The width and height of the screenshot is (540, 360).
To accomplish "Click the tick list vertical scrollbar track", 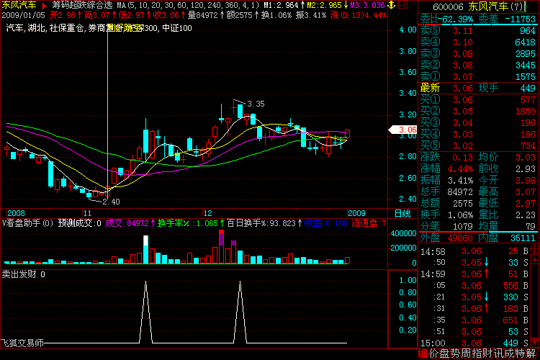I will 535,301.
